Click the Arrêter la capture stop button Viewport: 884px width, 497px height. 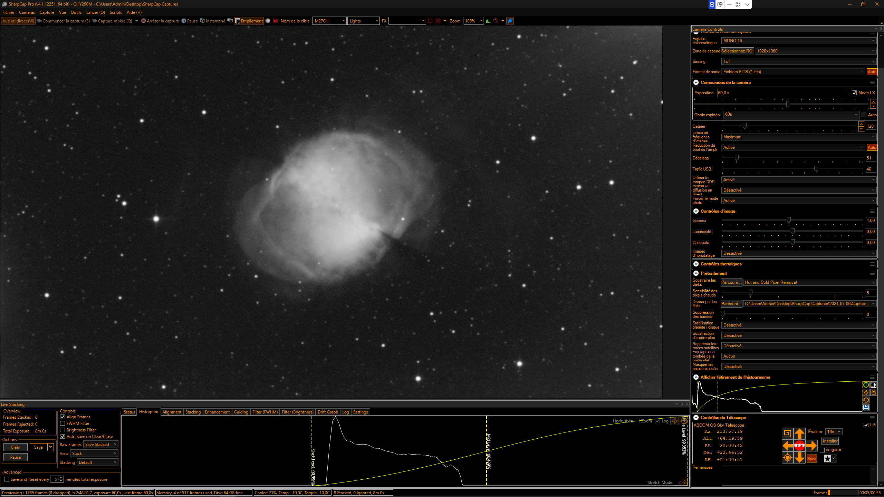click(160, 21)
